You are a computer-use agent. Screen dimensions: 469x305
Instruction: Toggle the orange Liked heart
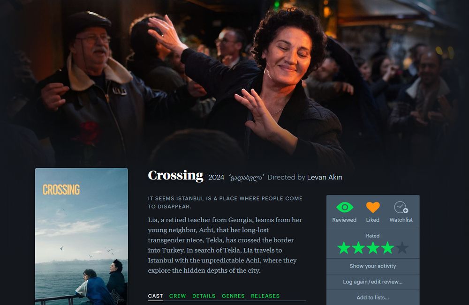coord(373,208)
